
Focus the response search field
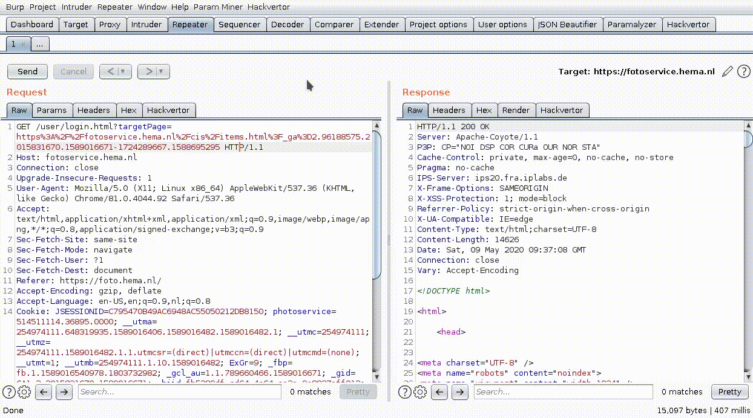(563, 391)
